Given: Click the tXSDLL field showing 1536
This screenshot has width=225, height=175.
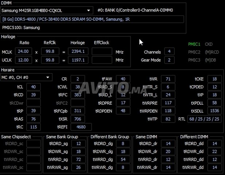Looking at the screenshot, I should 214,111.
